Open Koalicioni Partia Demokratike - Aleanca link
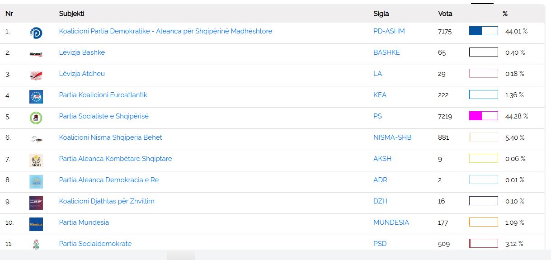The height and width of the screenshot is (260, 551). coord(165,31)
